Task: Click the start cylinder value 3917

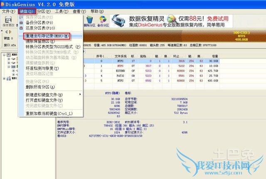Action: pos(148,66)
